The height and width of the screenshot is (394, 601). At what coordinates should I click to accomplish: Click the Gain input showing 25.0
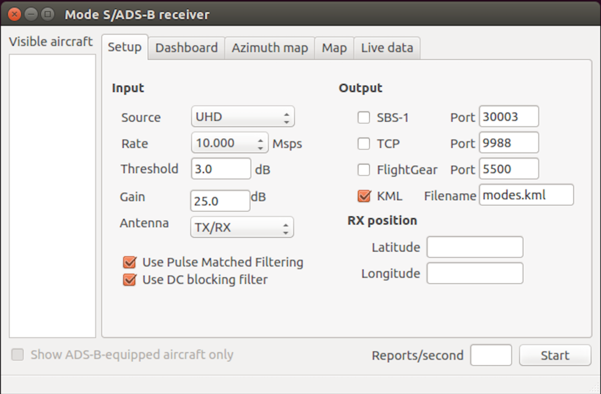pos(220,201)
